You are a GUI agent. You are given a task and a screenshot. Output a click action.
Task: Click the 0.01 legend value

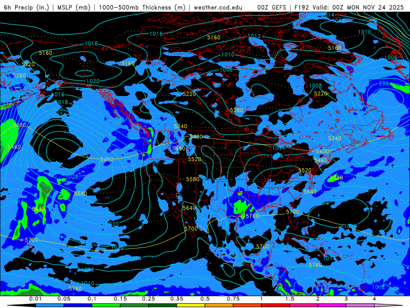[x=35, y=299]
